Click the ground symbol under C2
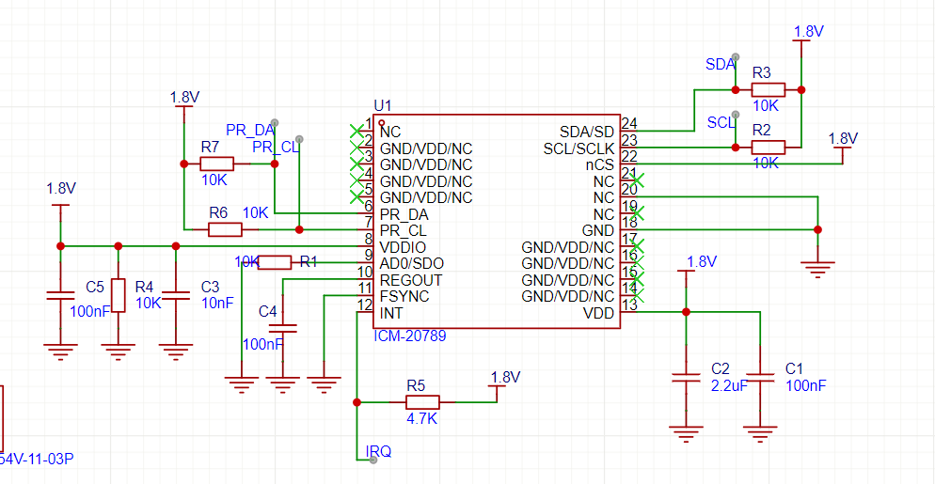Image resolution: width=935 pixels, height=484 pixels. (x=686, y=434)
